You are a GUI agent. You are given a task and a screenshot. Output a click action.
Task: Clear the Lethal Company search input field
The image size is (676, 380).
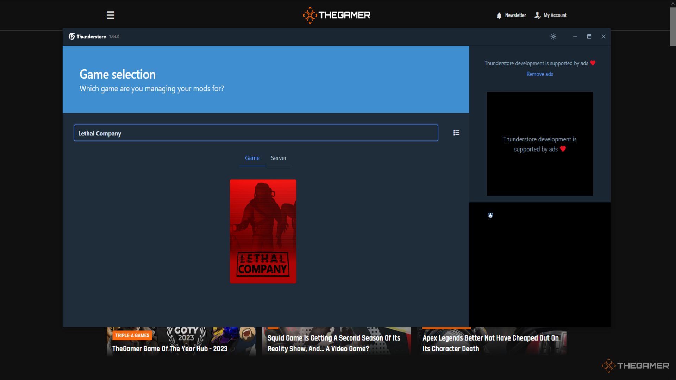[256, 133]
